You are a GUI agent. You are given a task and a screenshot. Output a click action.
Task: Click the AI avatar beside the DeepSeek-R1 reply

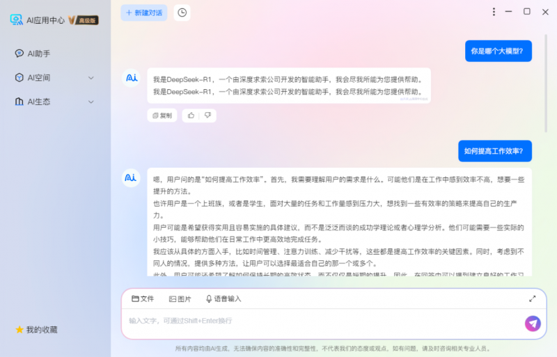click(x=131, y=78)
